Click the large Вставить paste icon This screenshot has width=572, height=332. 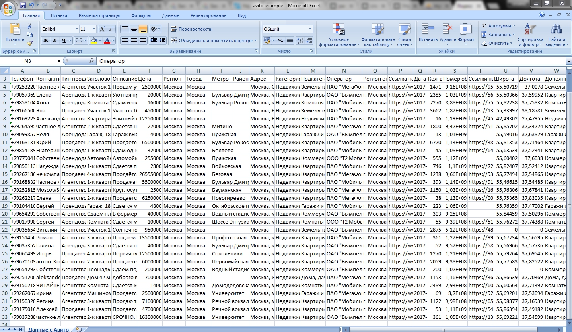click(15, 29)
